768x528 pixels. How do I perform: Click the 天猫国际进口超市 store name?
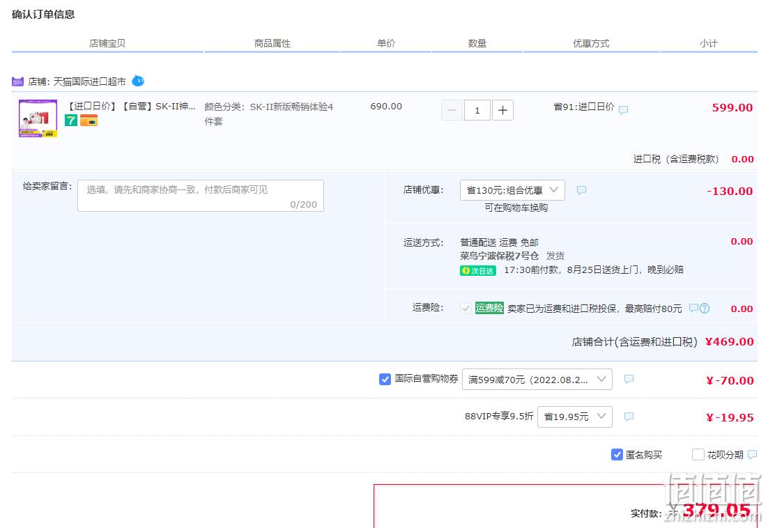click(89, 81)
